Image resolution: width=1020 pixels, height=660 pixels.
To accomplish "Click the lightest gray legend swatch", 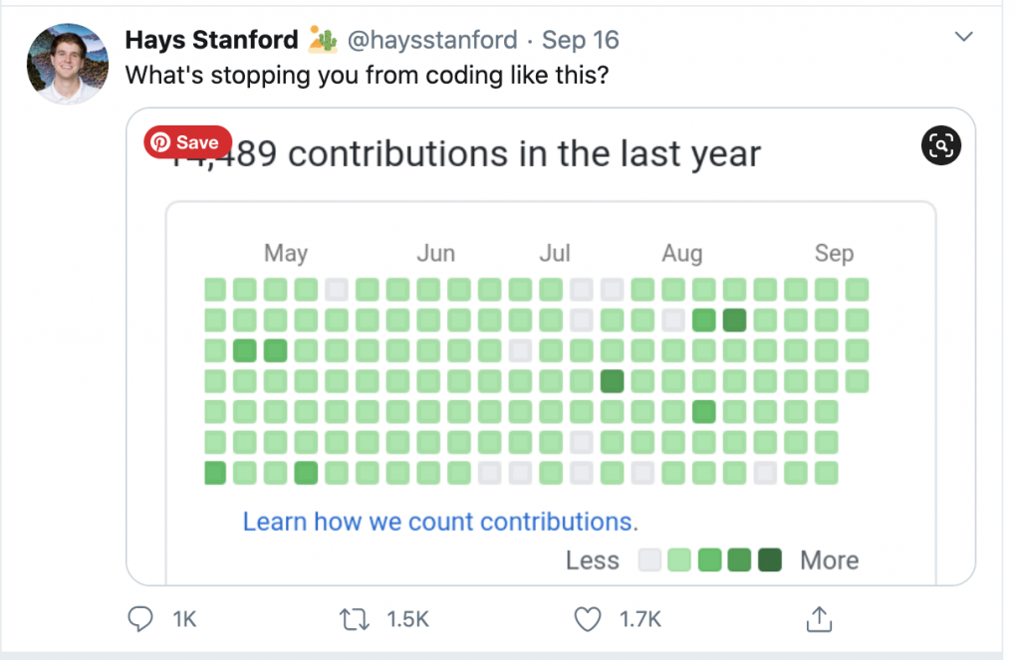I will click(649, 560).
